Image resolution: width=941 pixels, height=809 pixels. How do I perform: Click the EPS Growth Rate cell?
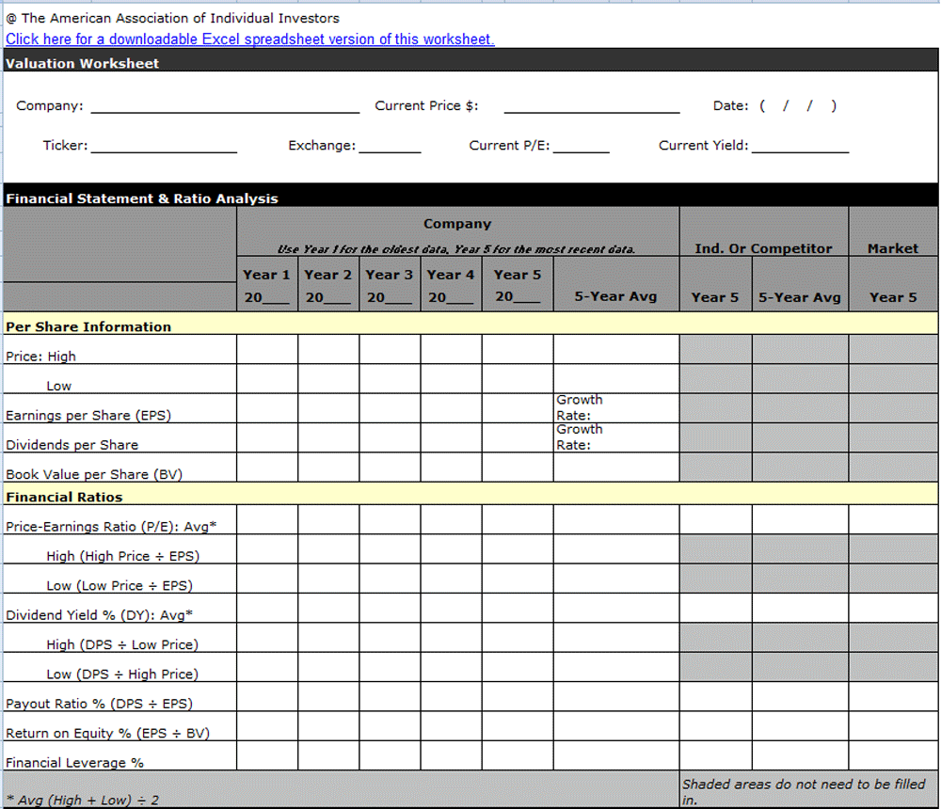tap(616, 408)
